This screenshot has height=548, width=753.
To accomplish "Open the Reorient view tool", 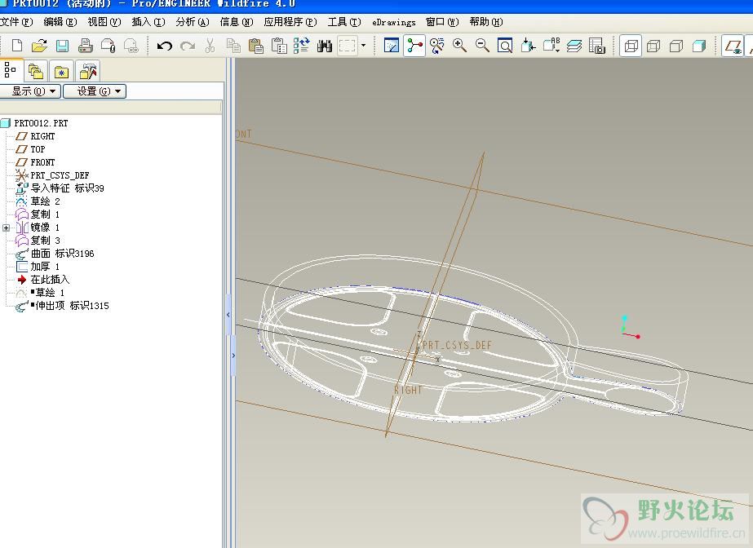I will [529, 46].
